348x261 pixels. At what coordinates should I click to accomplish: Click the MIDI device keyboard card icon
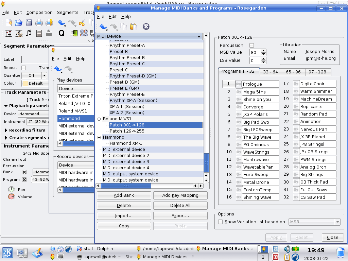click(x=73, y=33)
